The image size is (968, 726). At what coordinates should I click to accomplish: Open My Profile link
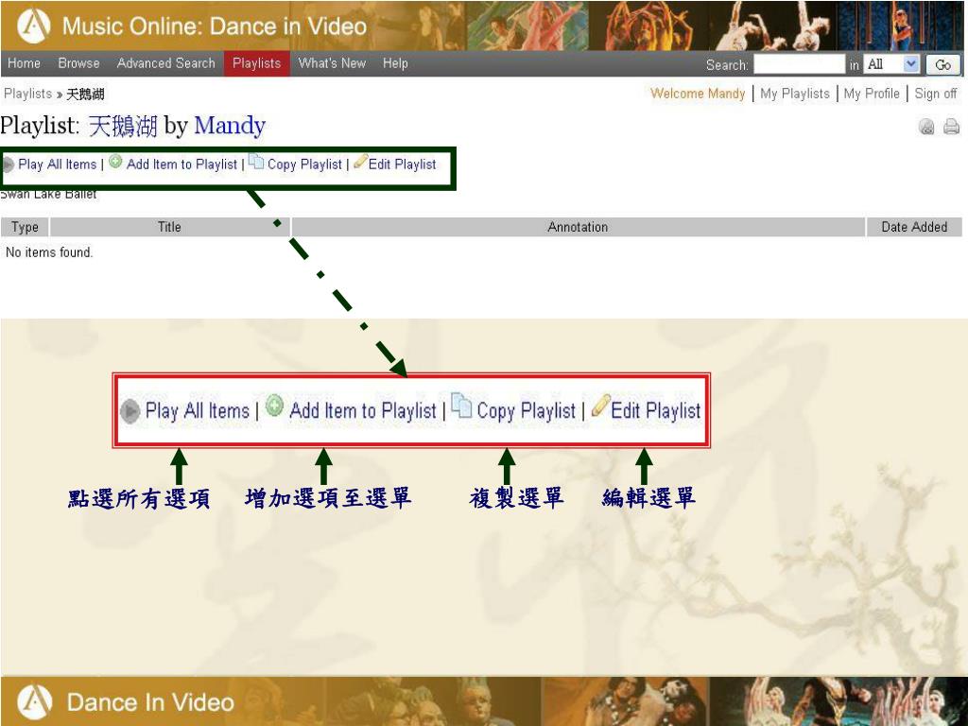click(x=872, y=94)
